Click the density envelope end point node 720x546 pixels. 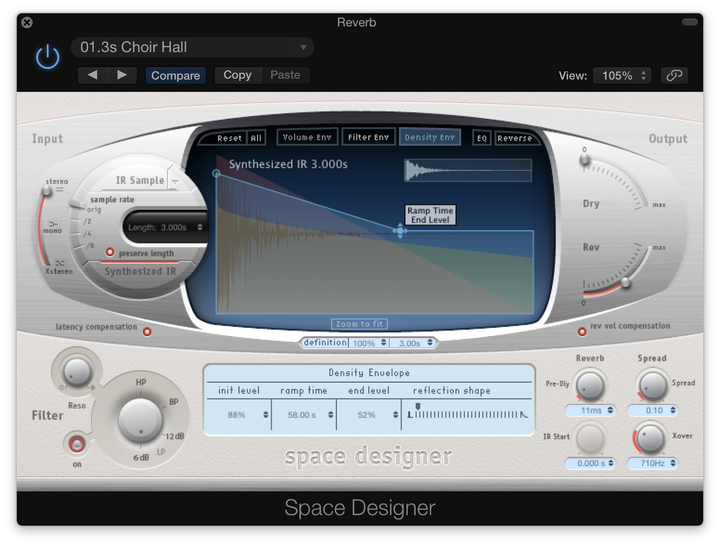pyautogui.click(x=400, y=231)
